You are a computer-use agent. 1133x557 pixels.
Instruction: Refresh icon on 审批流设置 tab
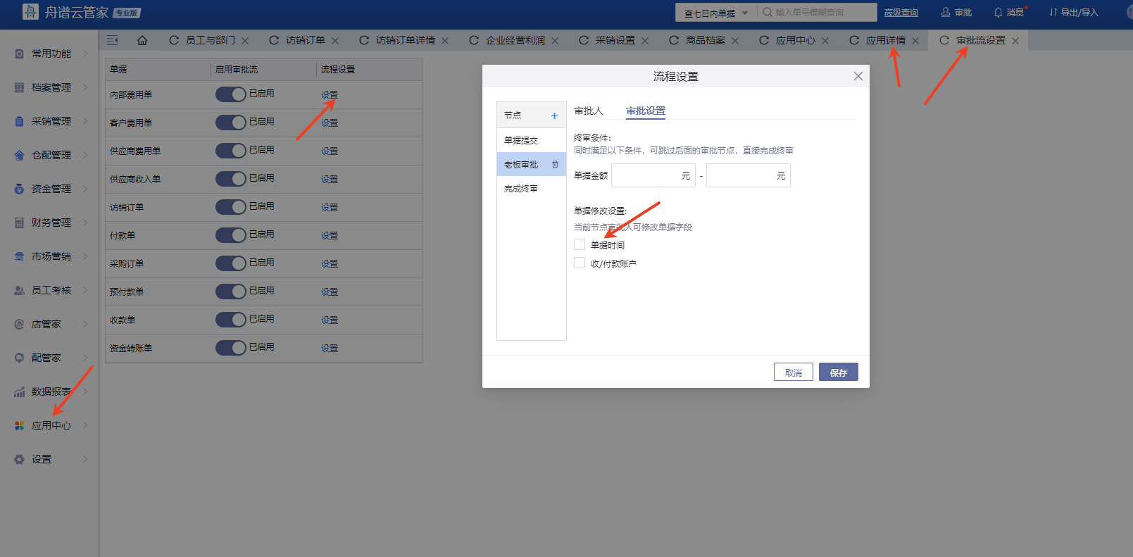click(x=944, y=41)
